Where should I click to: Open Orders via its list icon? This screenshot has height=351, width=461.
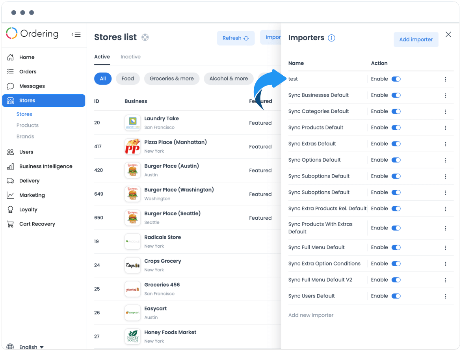(10, 71)
